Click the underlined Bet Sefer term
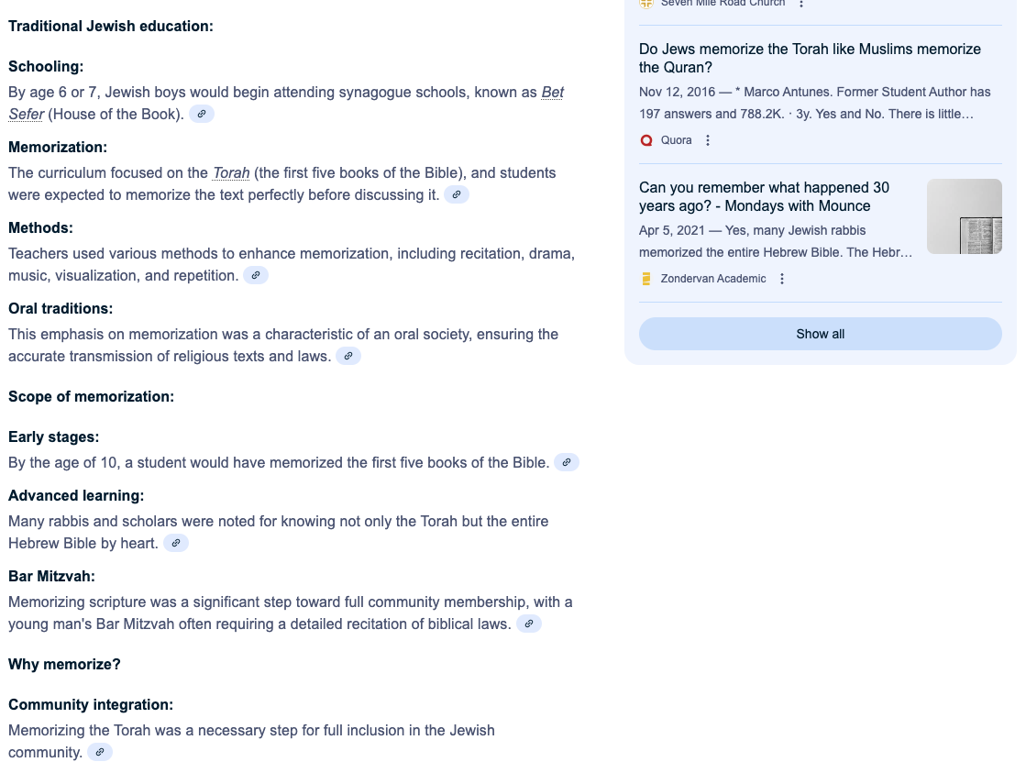 click(x=552, y=93)
